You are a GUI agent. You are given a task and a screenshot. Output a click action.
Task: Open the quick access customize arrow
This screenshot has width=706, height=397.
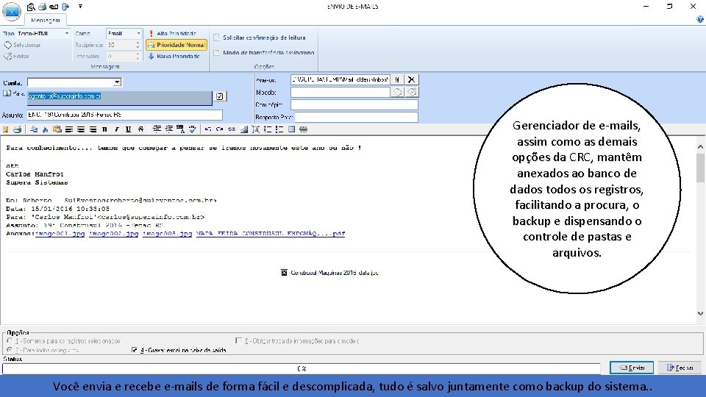coord(80,7)
